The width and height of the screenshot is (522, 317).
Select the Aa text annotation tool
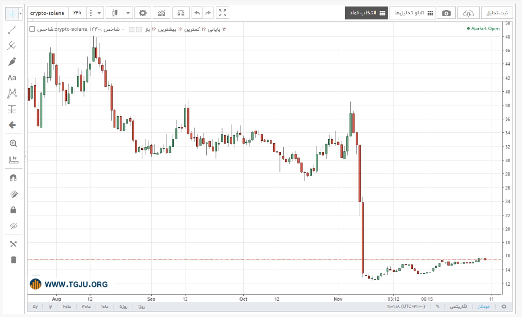tap(12, 78)
